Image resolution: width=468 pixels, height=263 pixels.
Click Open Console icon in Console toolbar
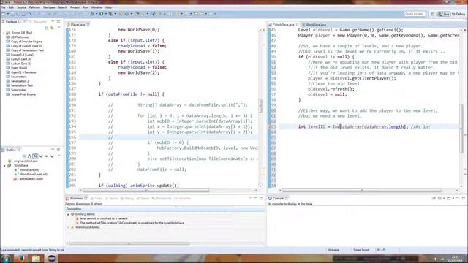click(448, 198)
